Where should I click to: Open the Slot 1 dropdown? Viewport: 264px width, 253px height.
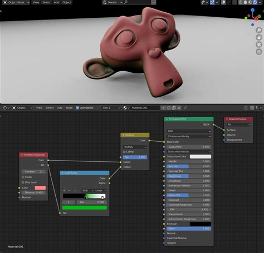[x=111, y=108]
